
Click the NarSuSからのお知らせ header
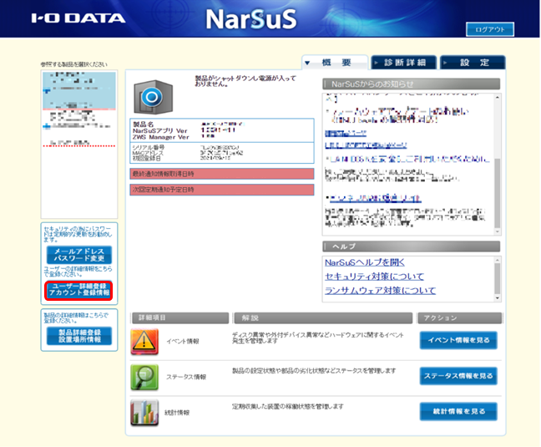(x=411, y=84)
